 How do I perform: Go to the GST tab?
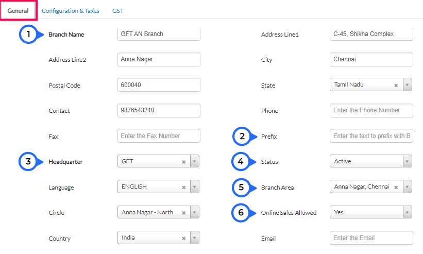(118, 11)
